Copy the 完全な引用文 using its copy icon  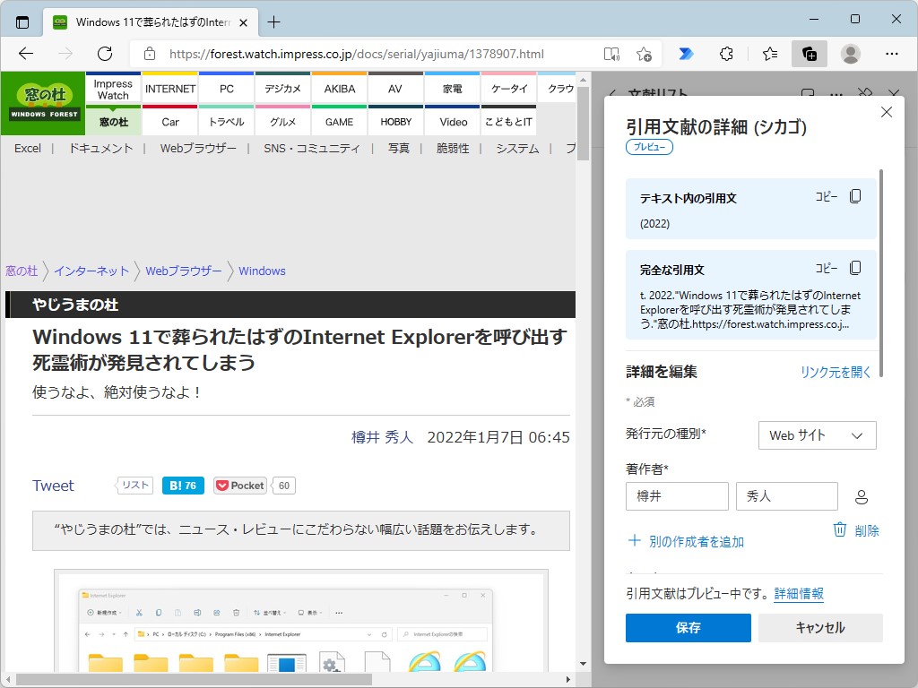pyautogui.click(x=855, y=267)
